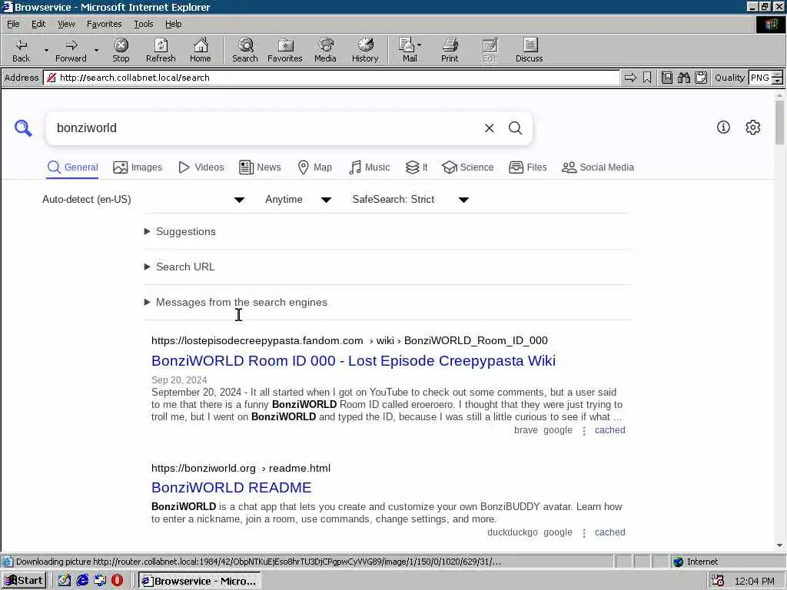Open BonziWORLD Room ID 000 result link
The width and height of the screenshot is (787, 590).
tap(354, 361)
